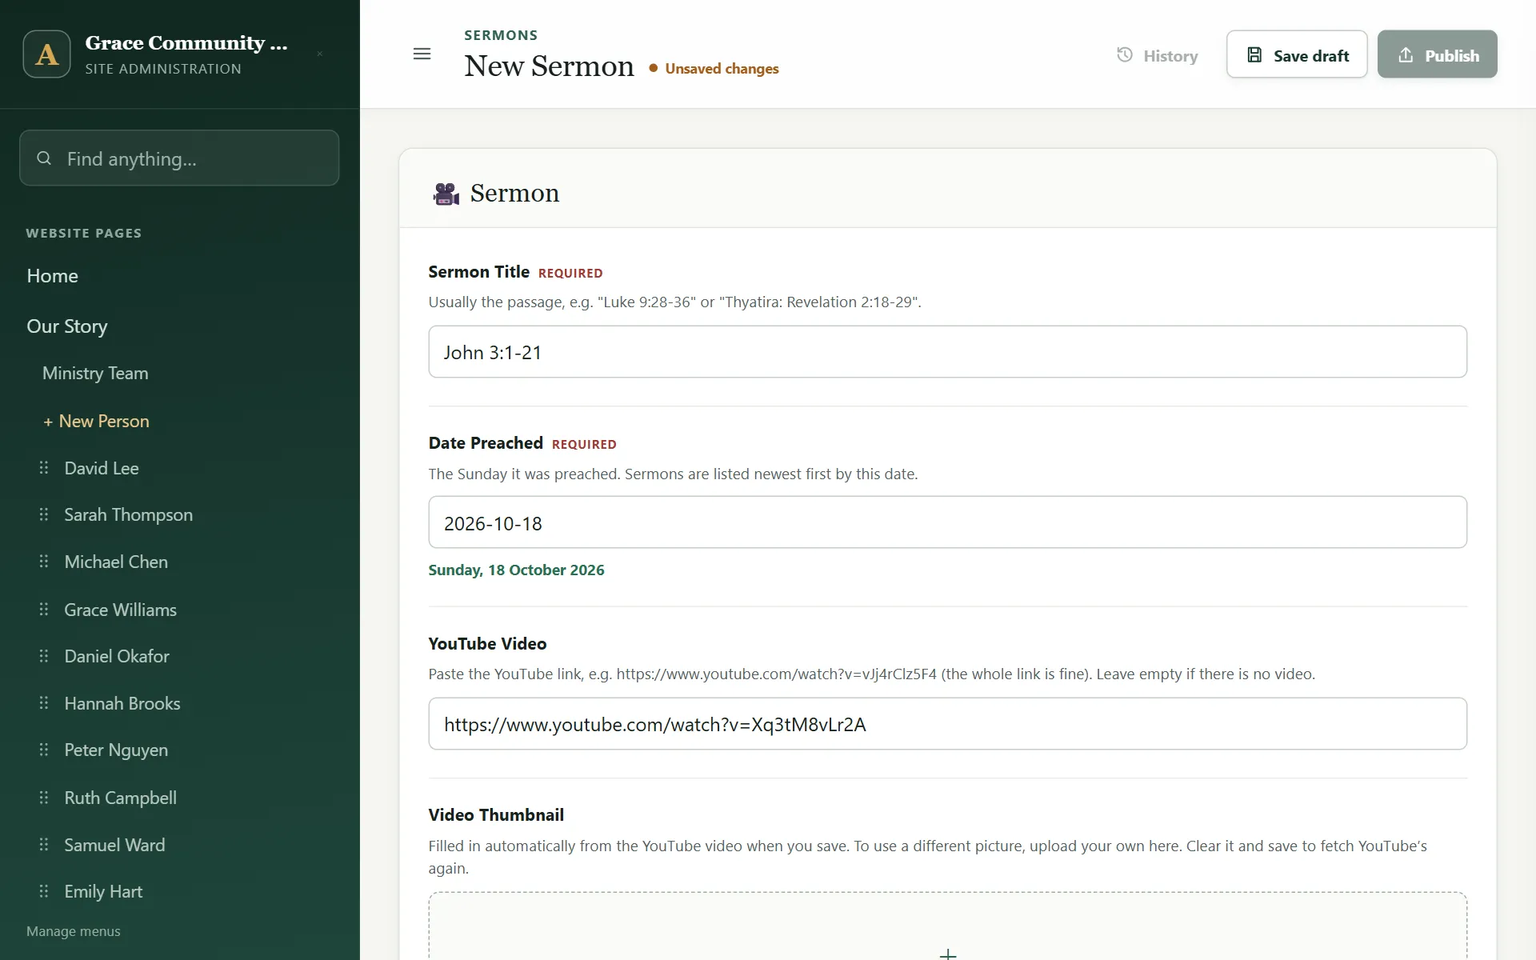The height and width of the screenshot is (960, 1536).
Task: Open the Home page entry
Action: pyautogui.click(x=53, y=276)
